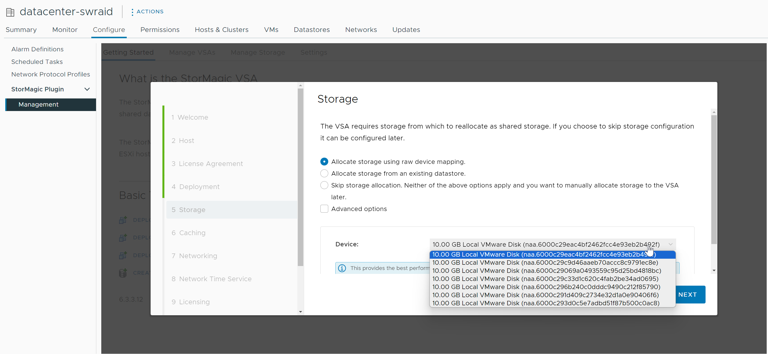This screenshot has width=768, height=354.
Task: Open the Datastores tab
Action: pos(311,30)
